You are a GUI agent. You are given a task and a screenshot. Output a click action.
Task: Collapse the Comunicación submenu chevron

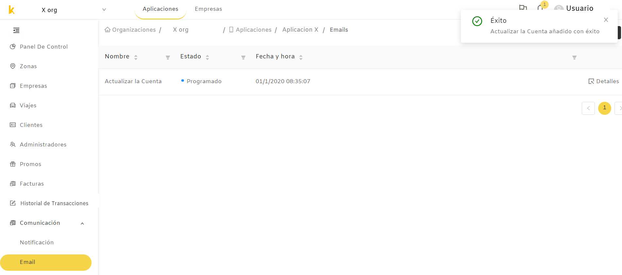click(82, 223)
